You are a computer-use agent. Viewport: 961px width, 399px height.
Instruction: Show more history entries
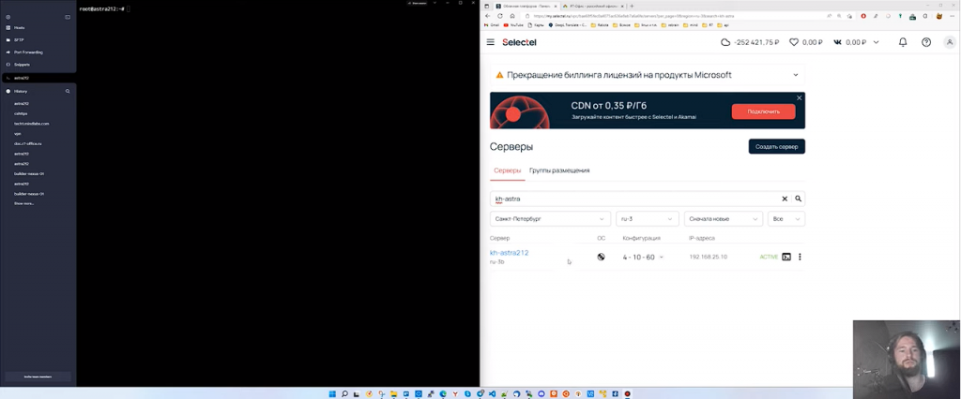[x=23, y=203]
